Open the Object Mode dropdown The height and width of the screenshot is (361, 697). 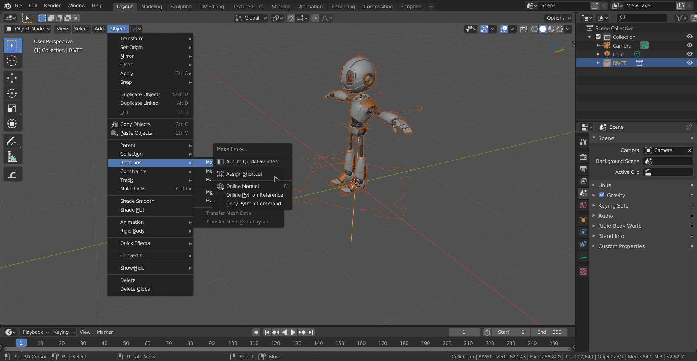point(28,29)
